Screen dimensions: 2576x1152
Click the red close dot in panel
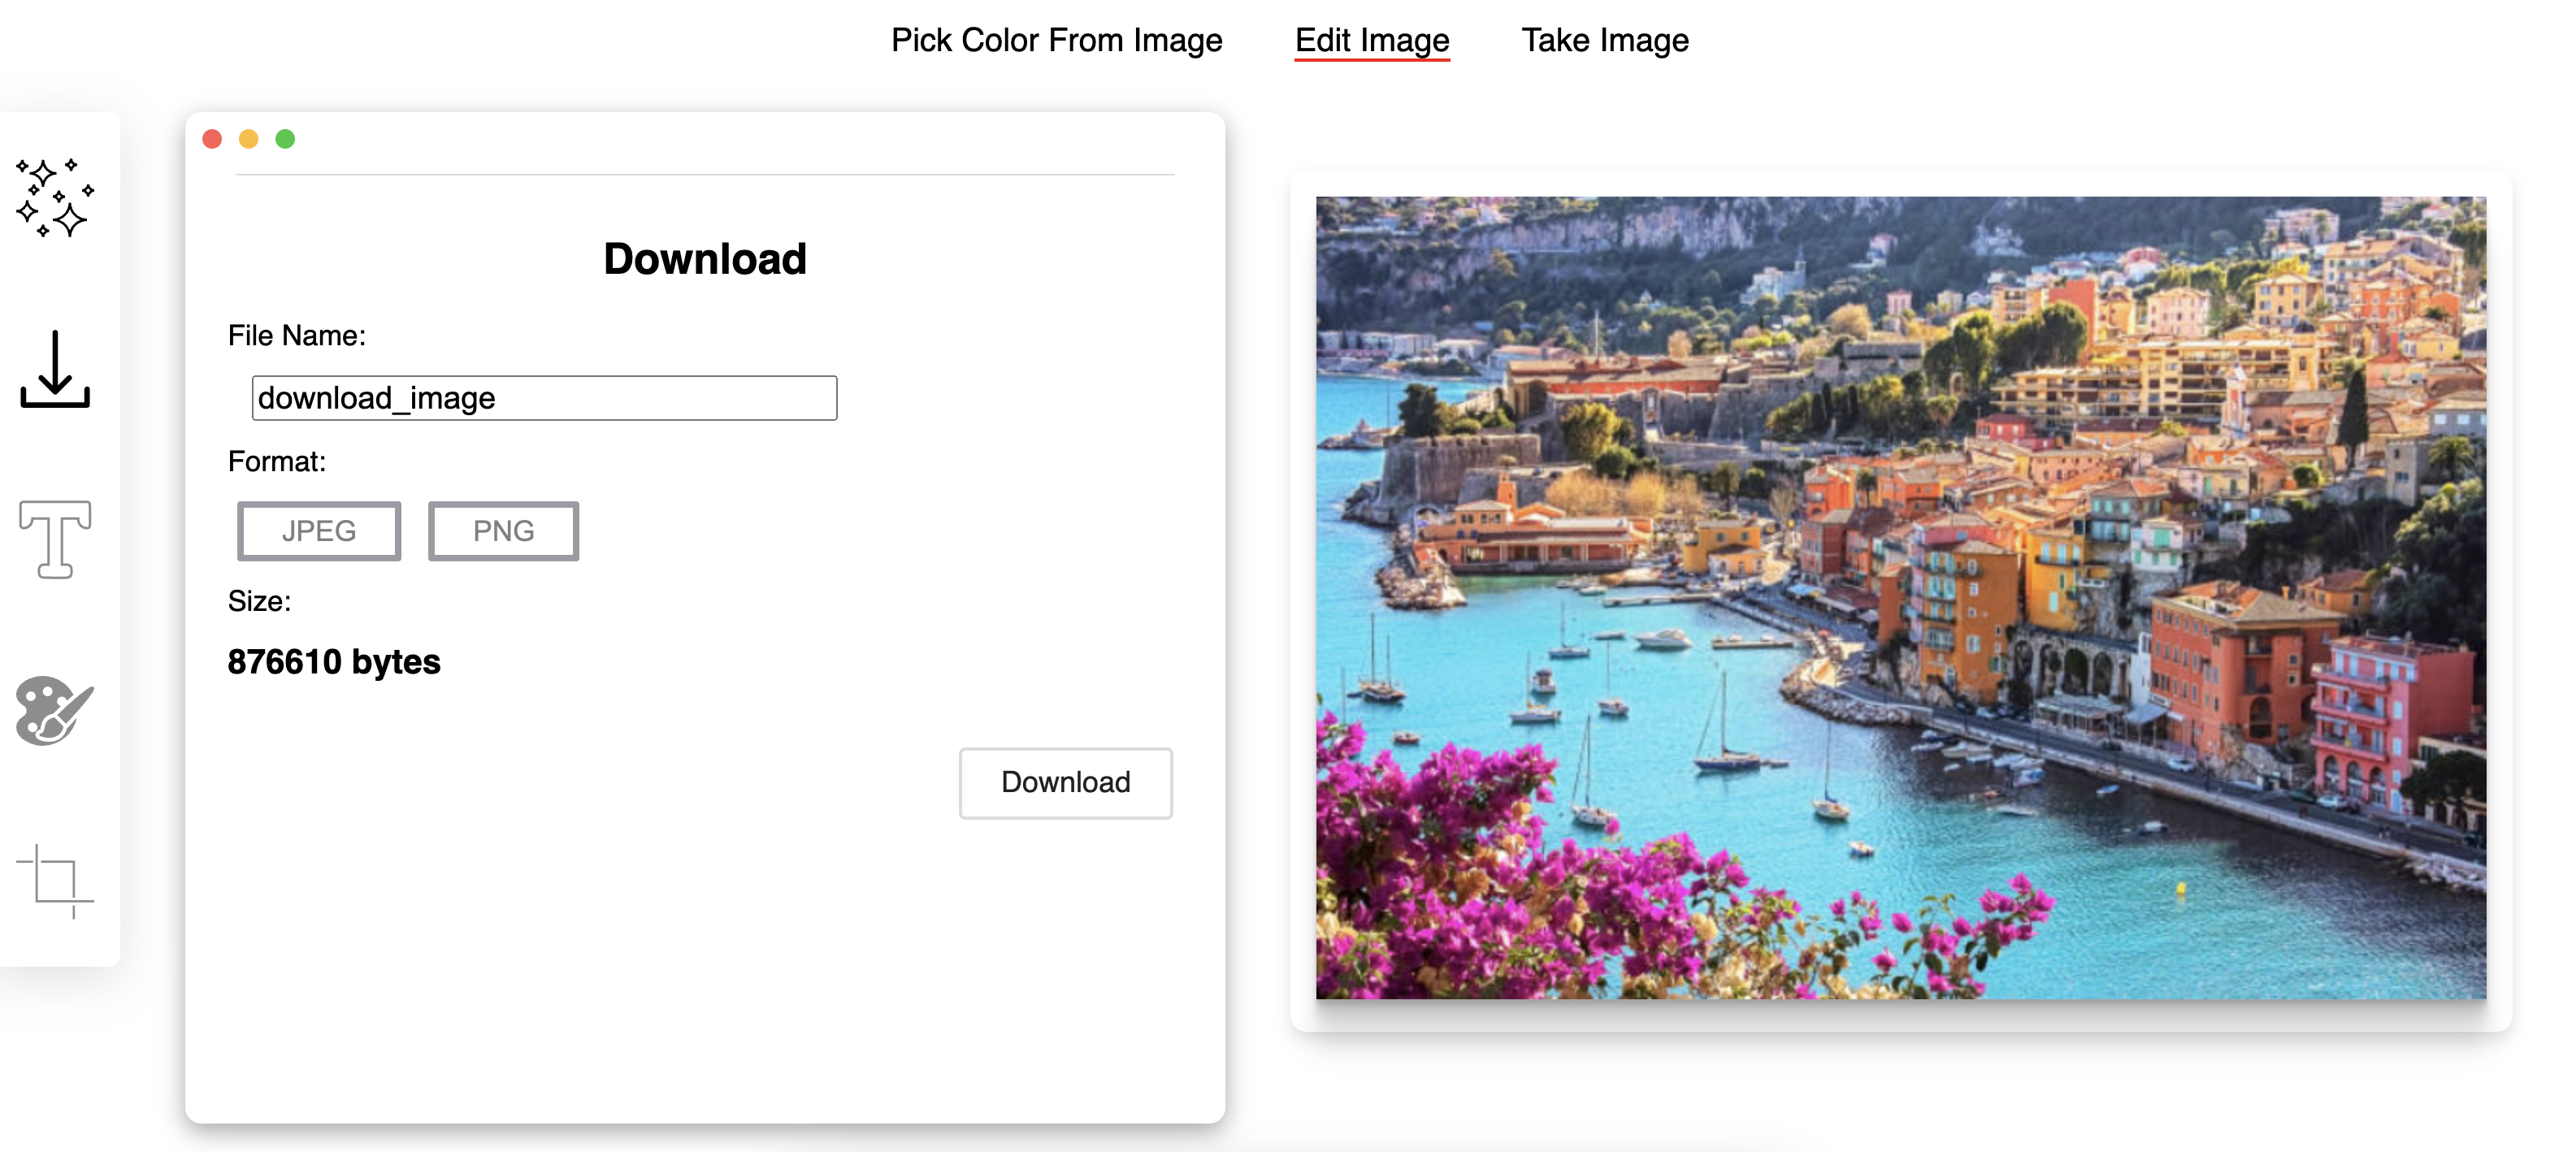pos(212,139)
